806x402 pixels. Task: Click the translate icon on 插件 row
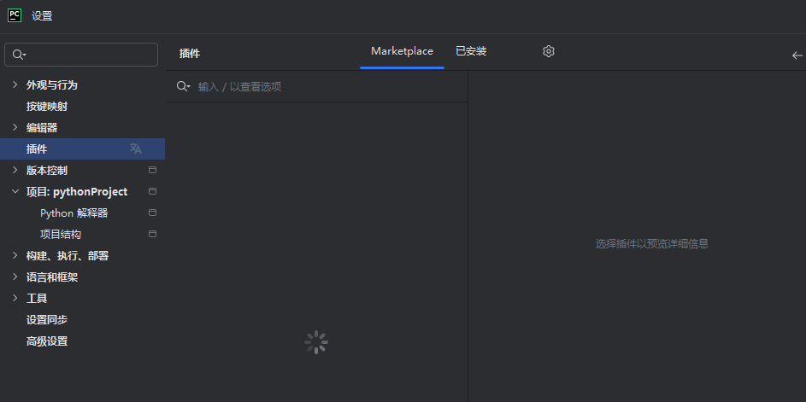coord(135,149)
